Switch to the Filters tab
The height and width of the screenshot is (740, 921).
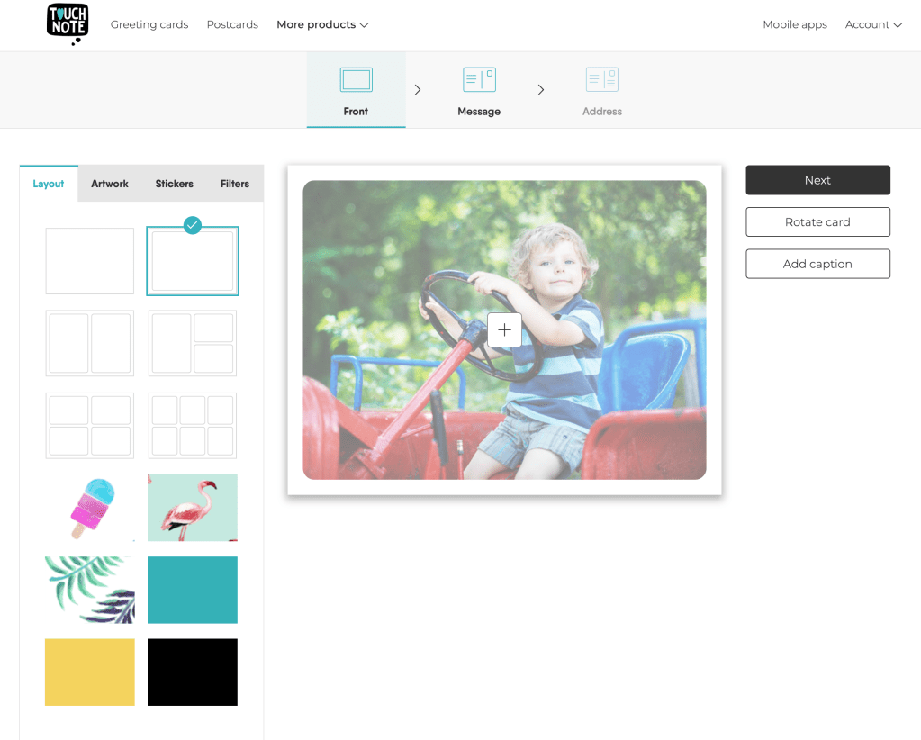coord(235,184)
